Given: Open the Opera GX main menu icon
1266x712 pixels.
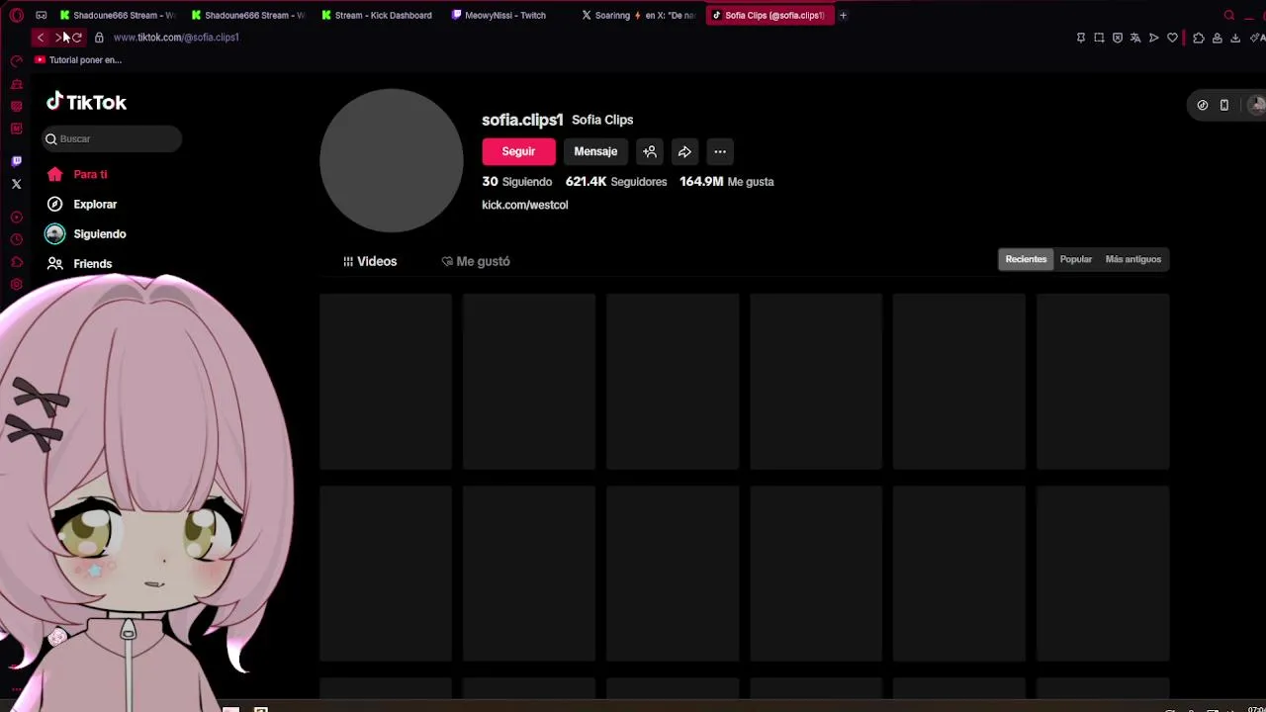Looking at the screenshot, I should click(x=16, y=15).
